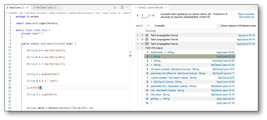Open location link App.java:34:18
This screenshot has height=120, width=267.
tap(247, 35)
